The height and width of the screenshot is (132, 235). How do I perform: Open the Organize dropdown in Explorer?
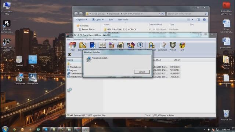(82, 19)
